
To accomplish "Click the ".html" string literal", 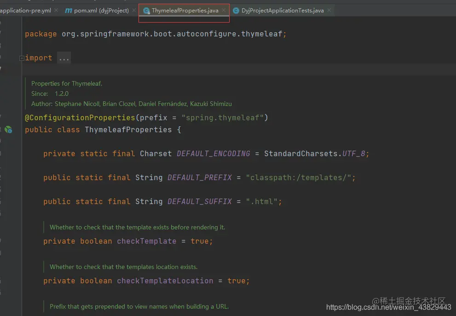I will (x=262, y=201).
